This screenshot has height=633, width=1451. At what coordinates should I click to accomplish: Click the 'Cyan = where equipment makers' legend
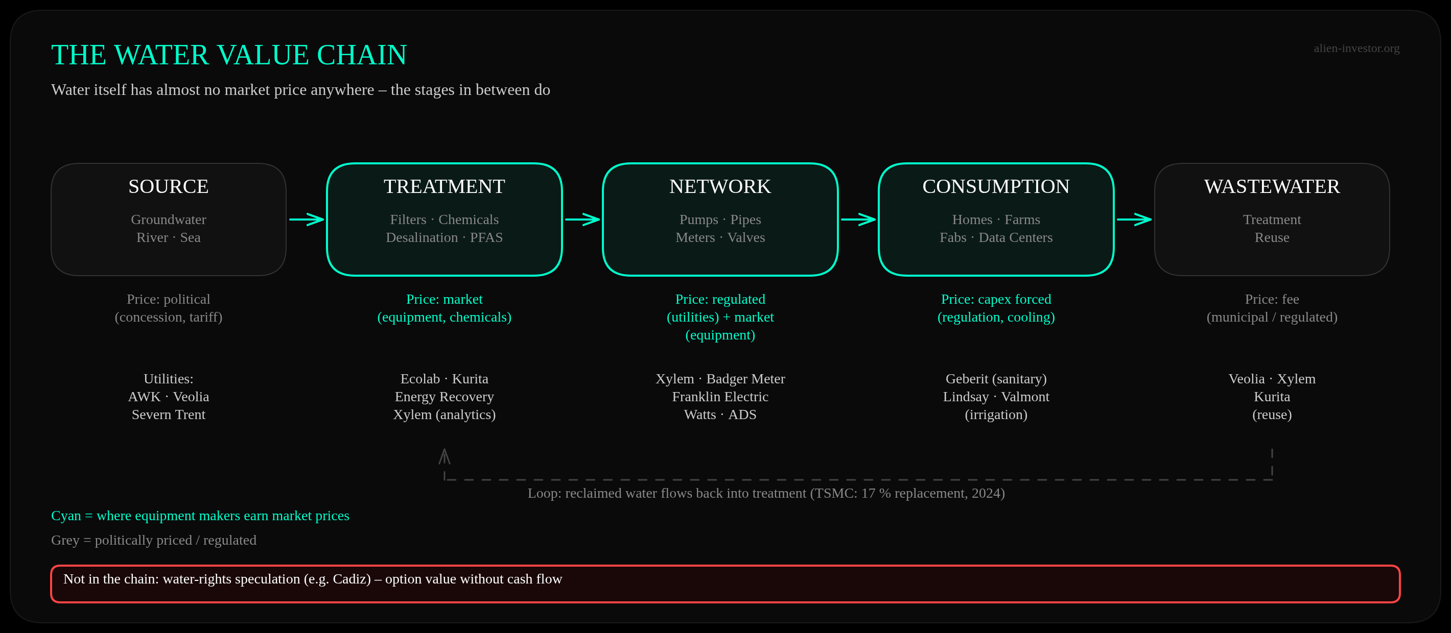[x=200, y=516]
